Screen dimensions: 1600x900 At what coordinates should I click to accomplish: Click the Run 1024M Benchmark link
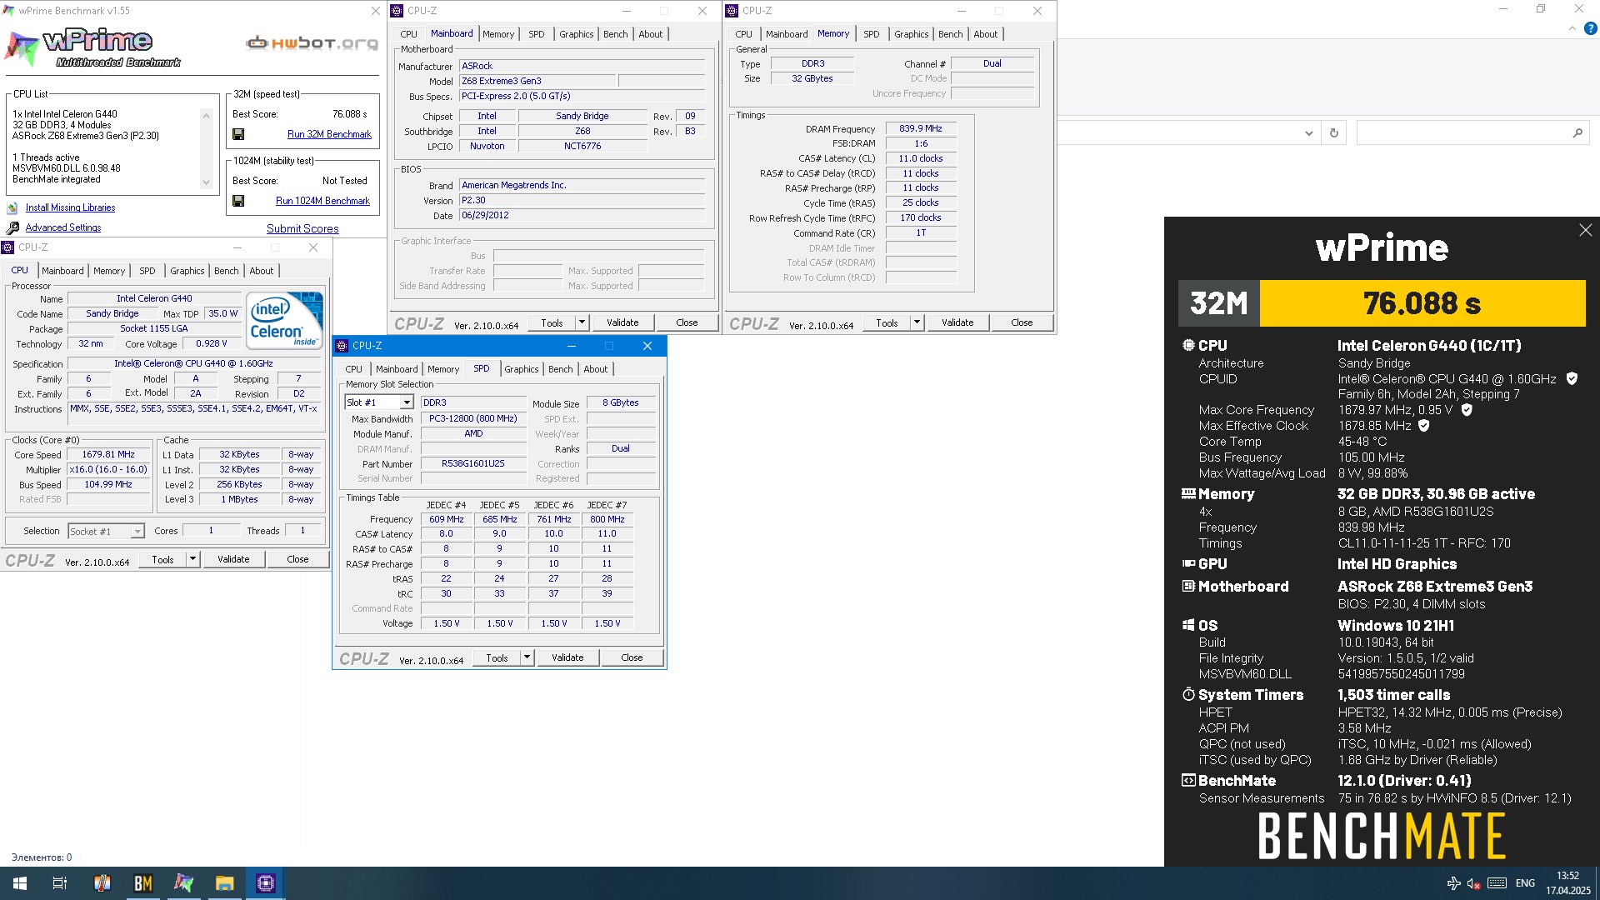click(x=322, y=201)
